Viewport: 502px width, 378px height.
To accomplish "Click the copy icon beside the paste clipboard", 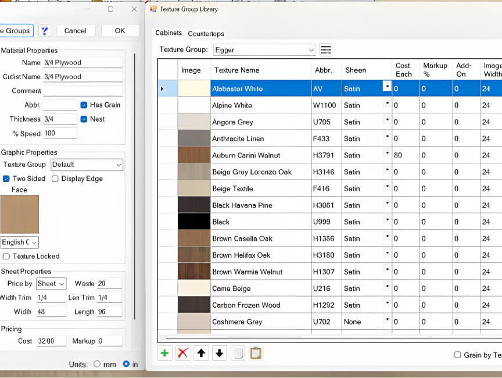I will coord(237,353).
